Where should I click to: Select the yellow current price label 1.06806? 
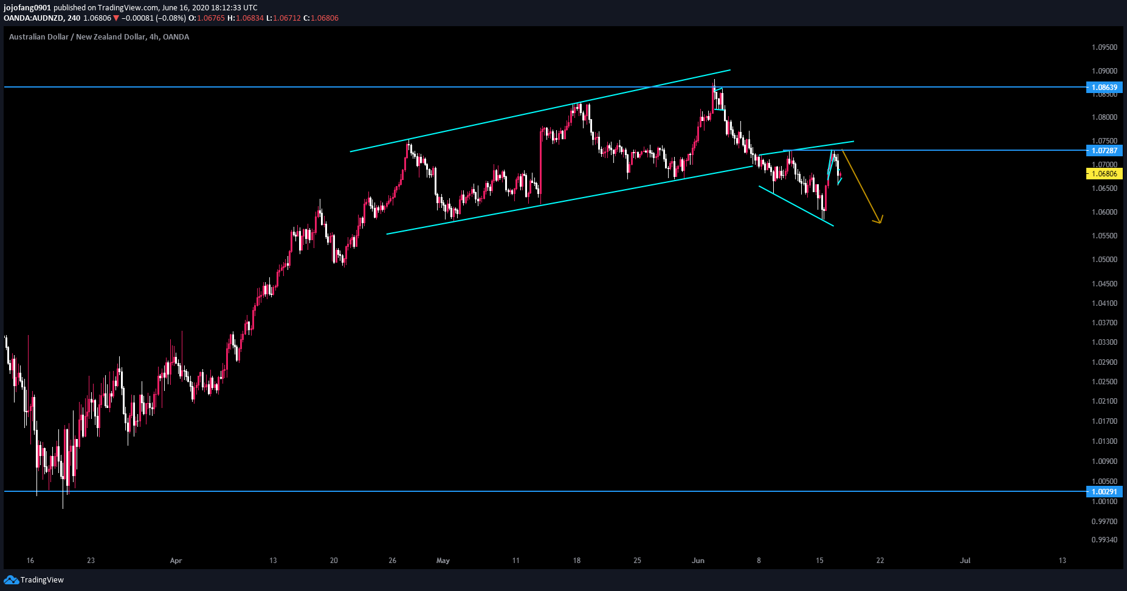[1104, 173]
